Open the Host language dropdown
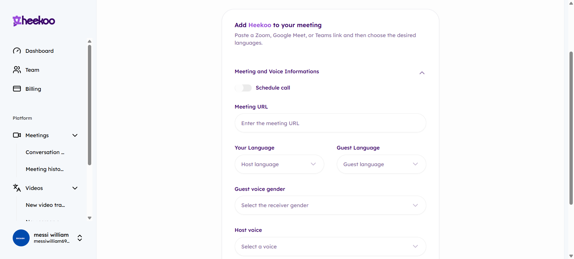Screen dimensions: 574x259 click(x=279, y=164)
